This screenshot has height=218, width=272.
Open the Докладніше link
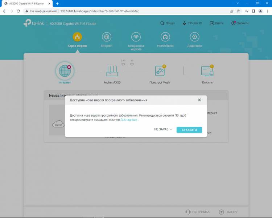click(x=129, y=120)
